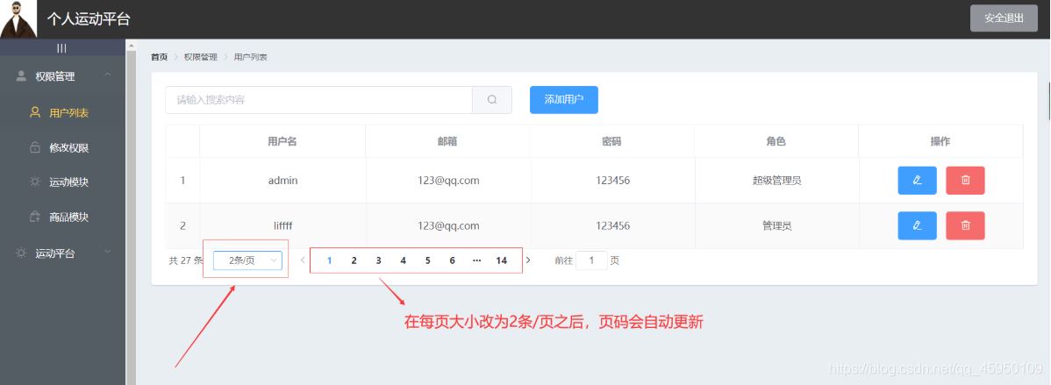Click the pagination ellipsis jump button
1051x385 pixels.
point(476,260)
